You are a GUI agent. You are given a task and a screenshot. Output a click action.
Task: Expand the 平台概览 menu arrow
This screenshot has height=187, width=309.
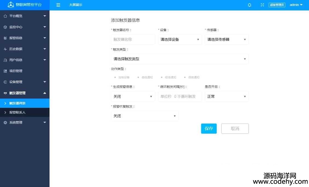[45, 16]
